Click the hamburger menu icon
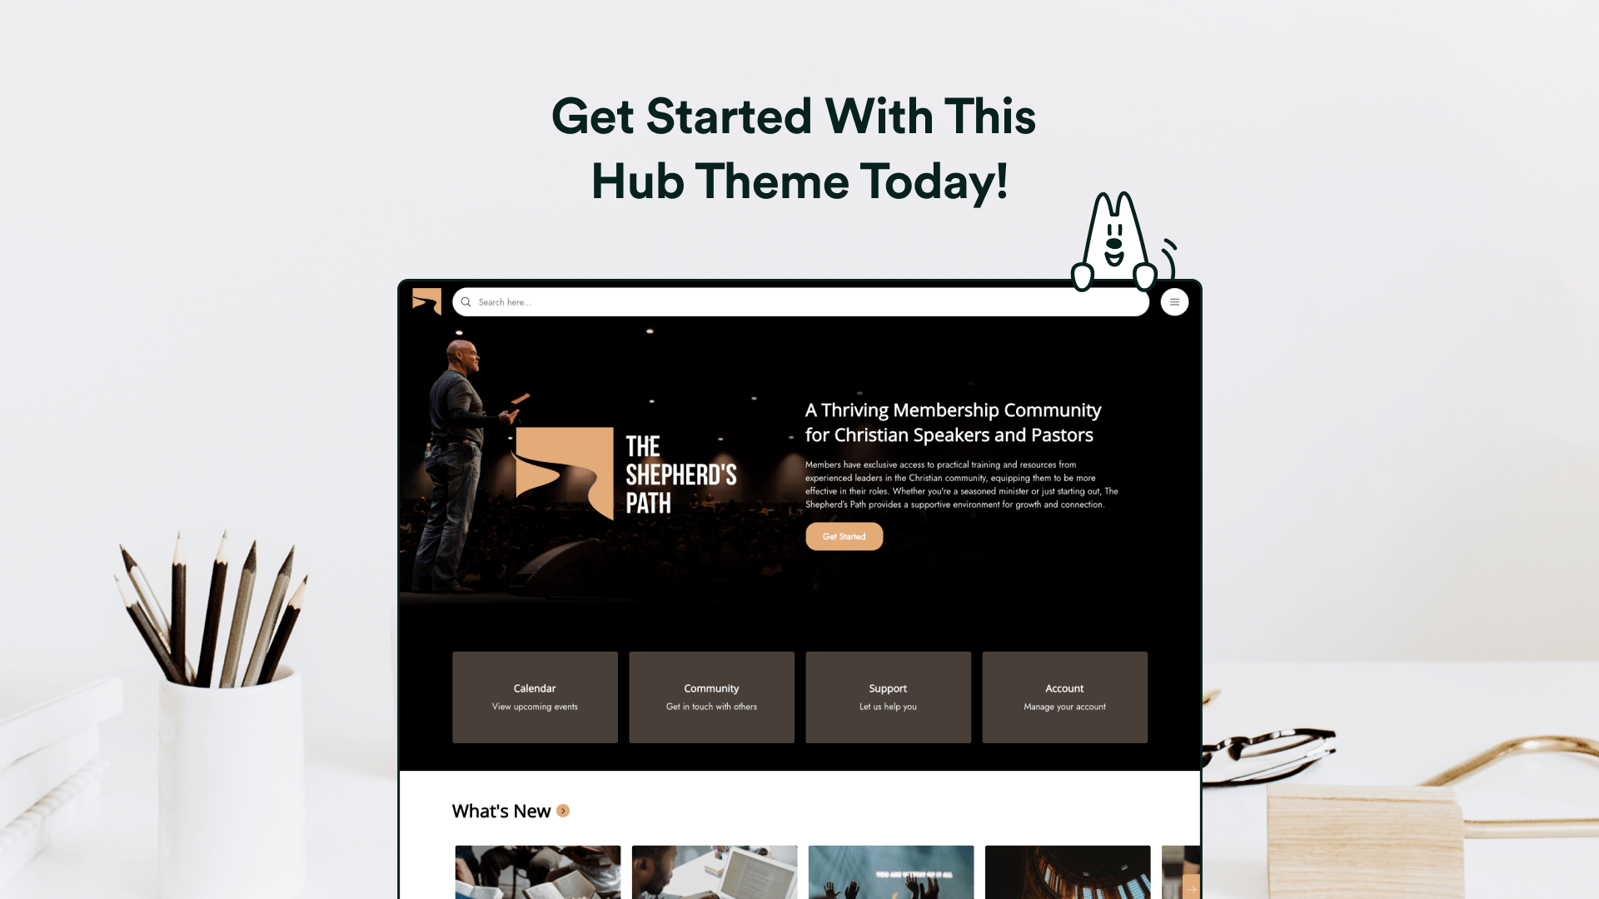 coord(1173,302)
